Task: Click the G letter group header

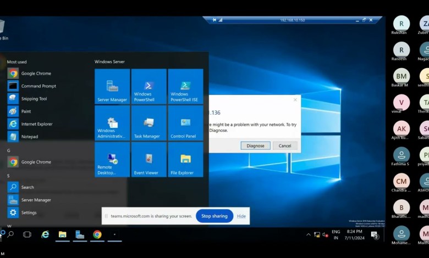Action: click(9, 150)
